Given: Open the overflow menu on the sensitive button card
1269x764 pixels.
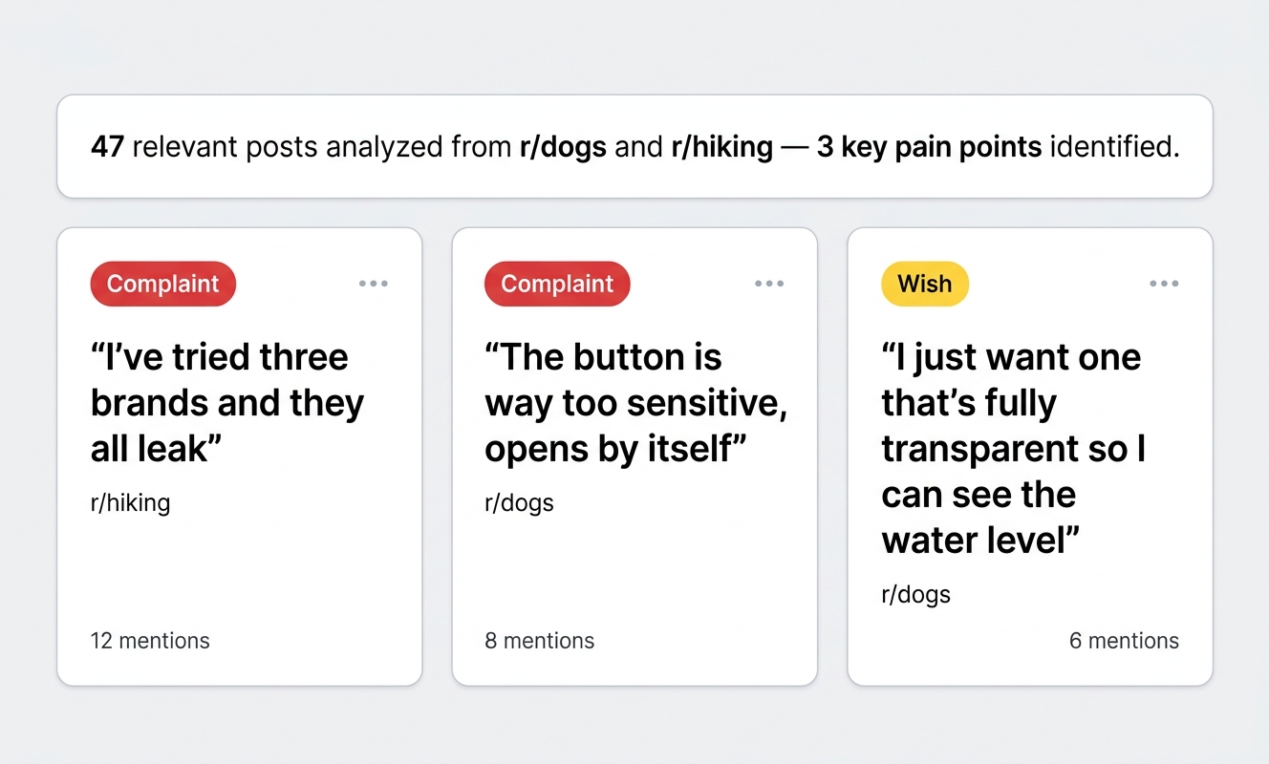Looking at the screenshot, I should 769,283.
